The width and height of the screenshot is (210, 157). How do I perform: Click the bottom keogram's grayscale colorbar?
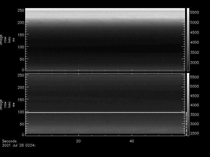(188, 104)
